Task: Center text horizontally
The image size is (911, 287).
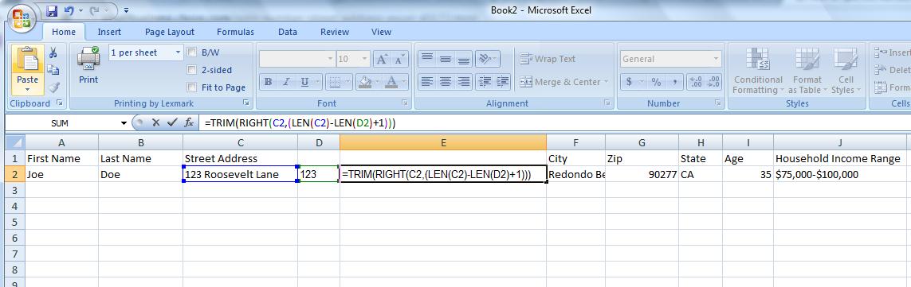Action: [x=446, y=83]
